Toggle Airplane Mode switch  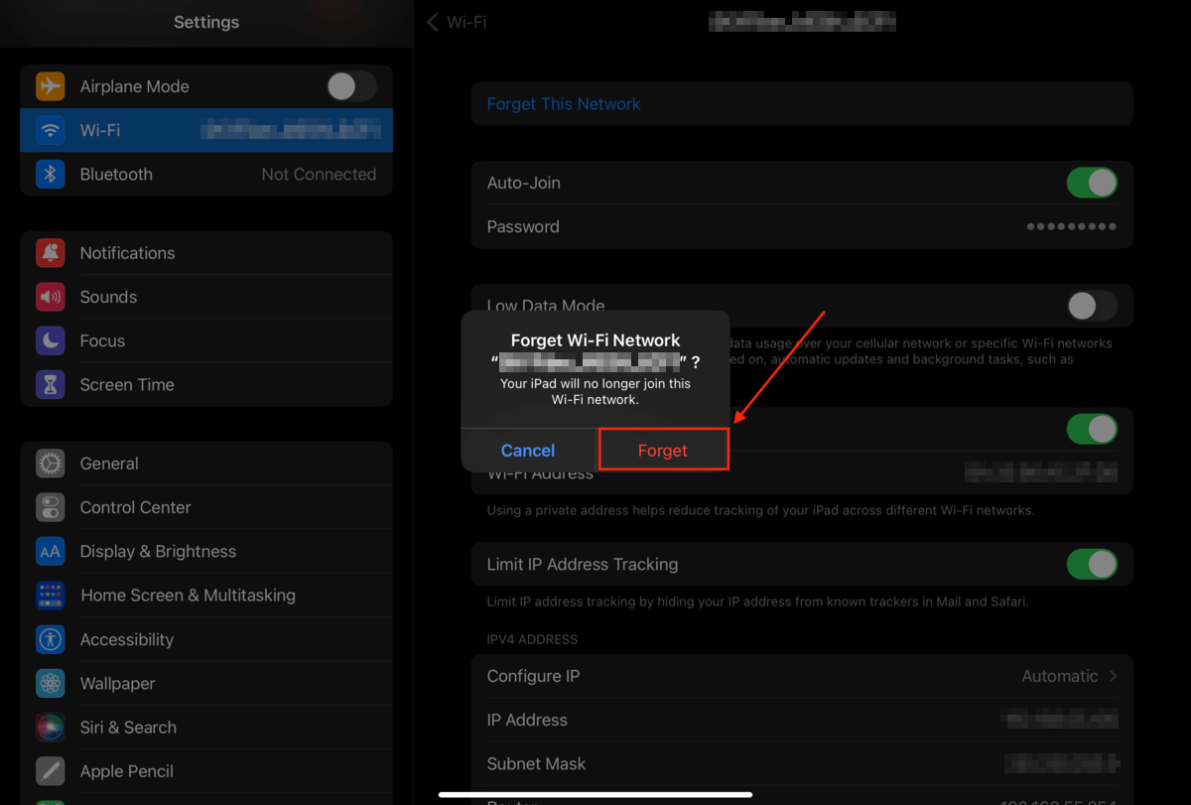[351, 86]
